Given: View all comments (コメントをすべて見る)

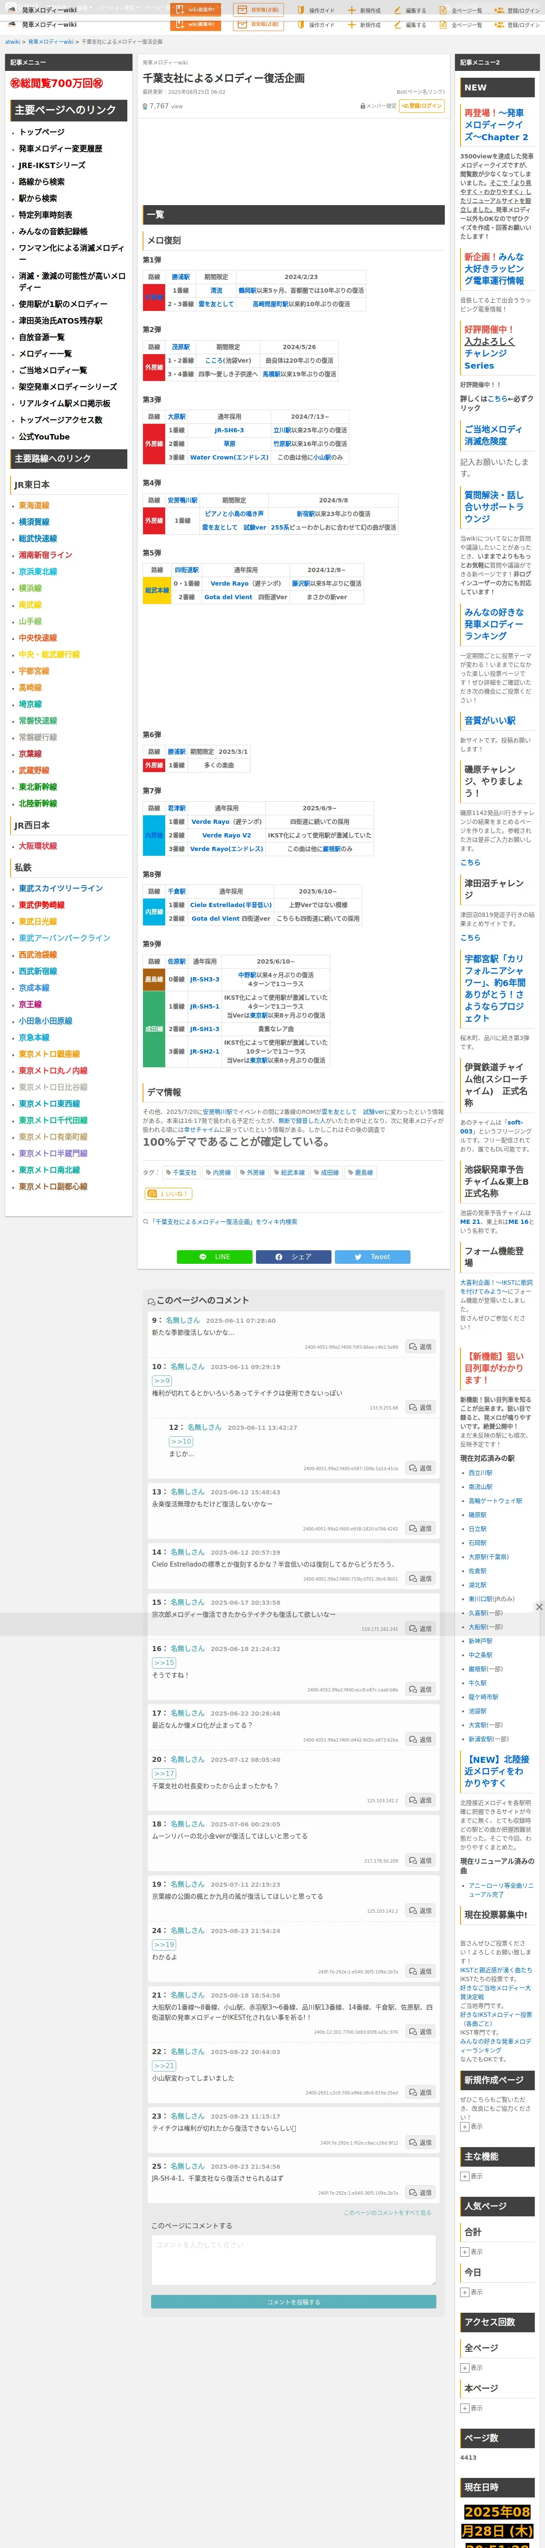Looking at the screenshot, I should click(x=388, y=2213).
